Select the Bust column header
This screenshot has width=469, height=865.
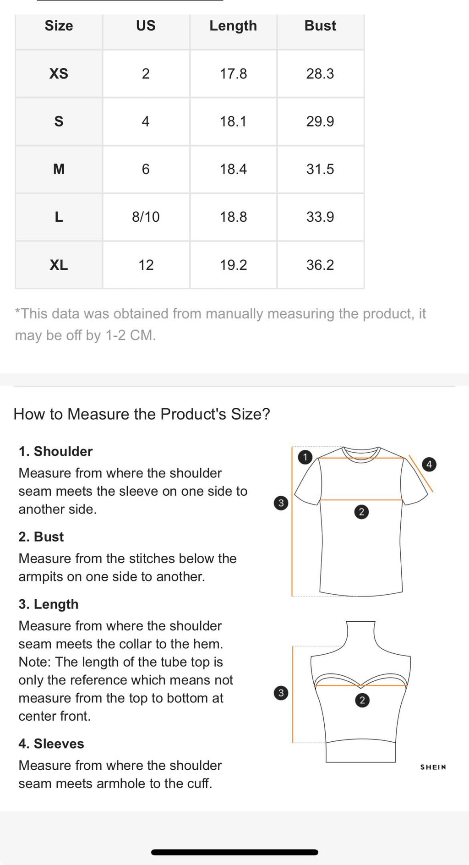[x=320, y=26]
